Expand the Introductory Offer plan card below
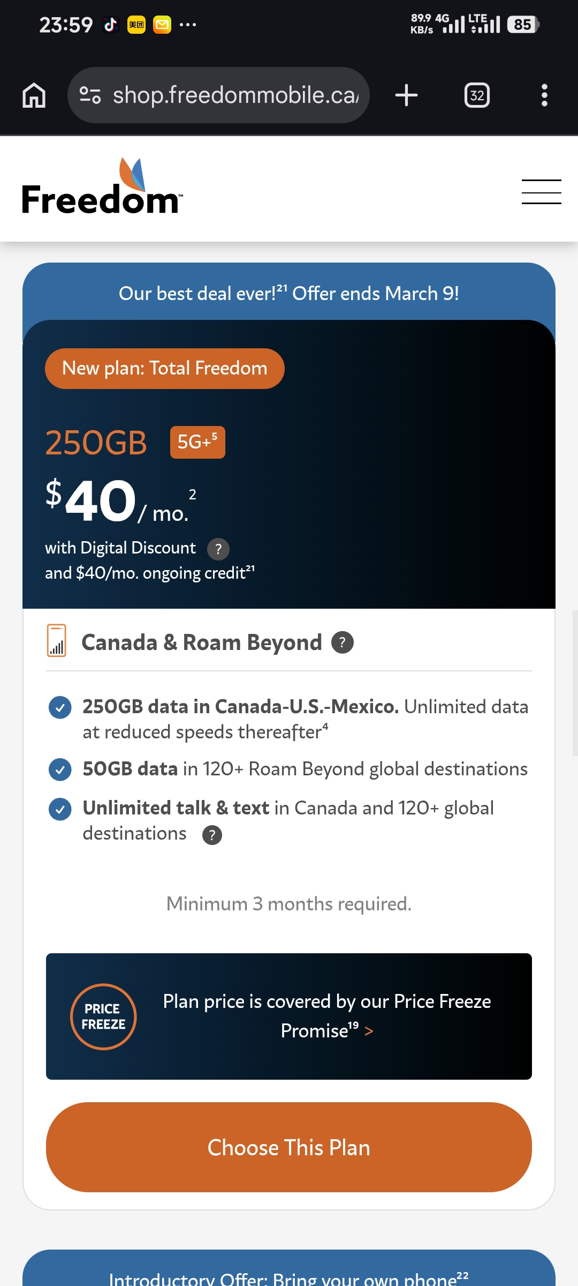The image size is (578, 1286). click(289, 1275)
